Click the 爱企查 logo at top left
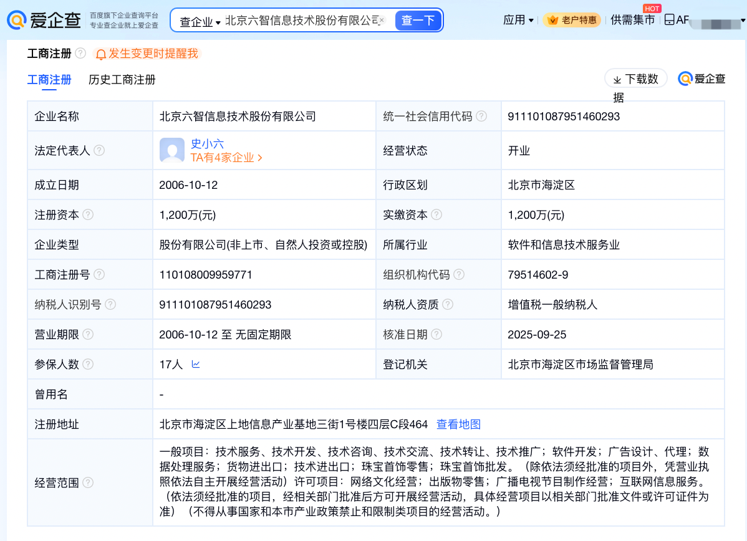This screenshot has height=541, width=747. pyautogui.click(x=44, y=20)
